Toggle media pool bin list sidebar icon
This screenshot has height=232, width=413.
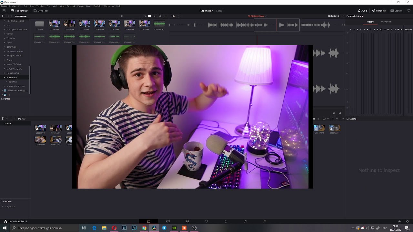(3, 119)
